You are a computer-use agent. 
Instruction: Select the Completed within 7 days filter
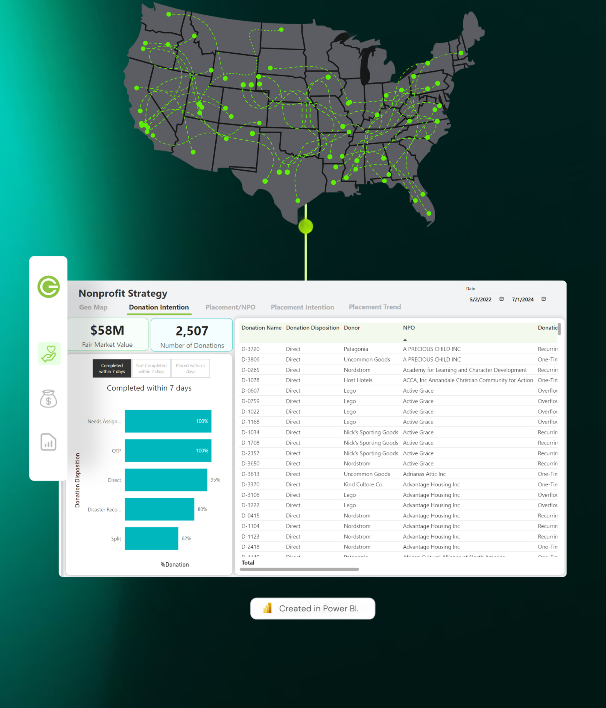pyautogui.click(x=112, y=369)
